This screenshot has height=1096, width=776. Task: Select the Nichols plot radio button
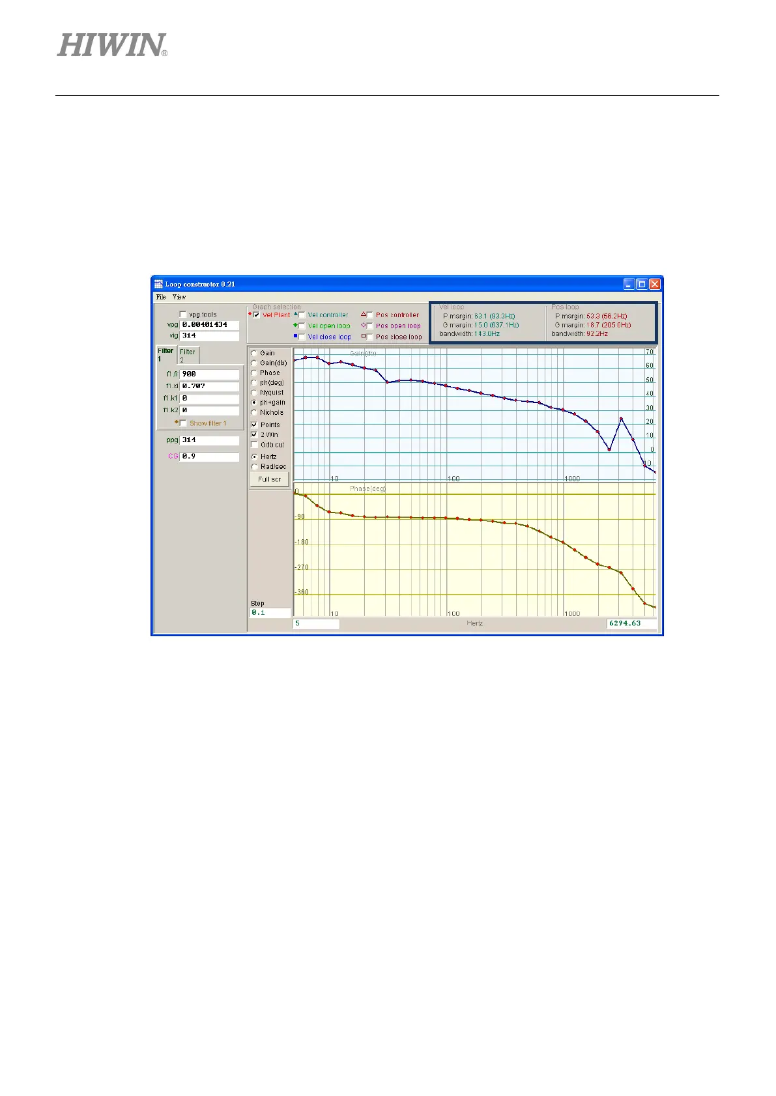[254, 412]
